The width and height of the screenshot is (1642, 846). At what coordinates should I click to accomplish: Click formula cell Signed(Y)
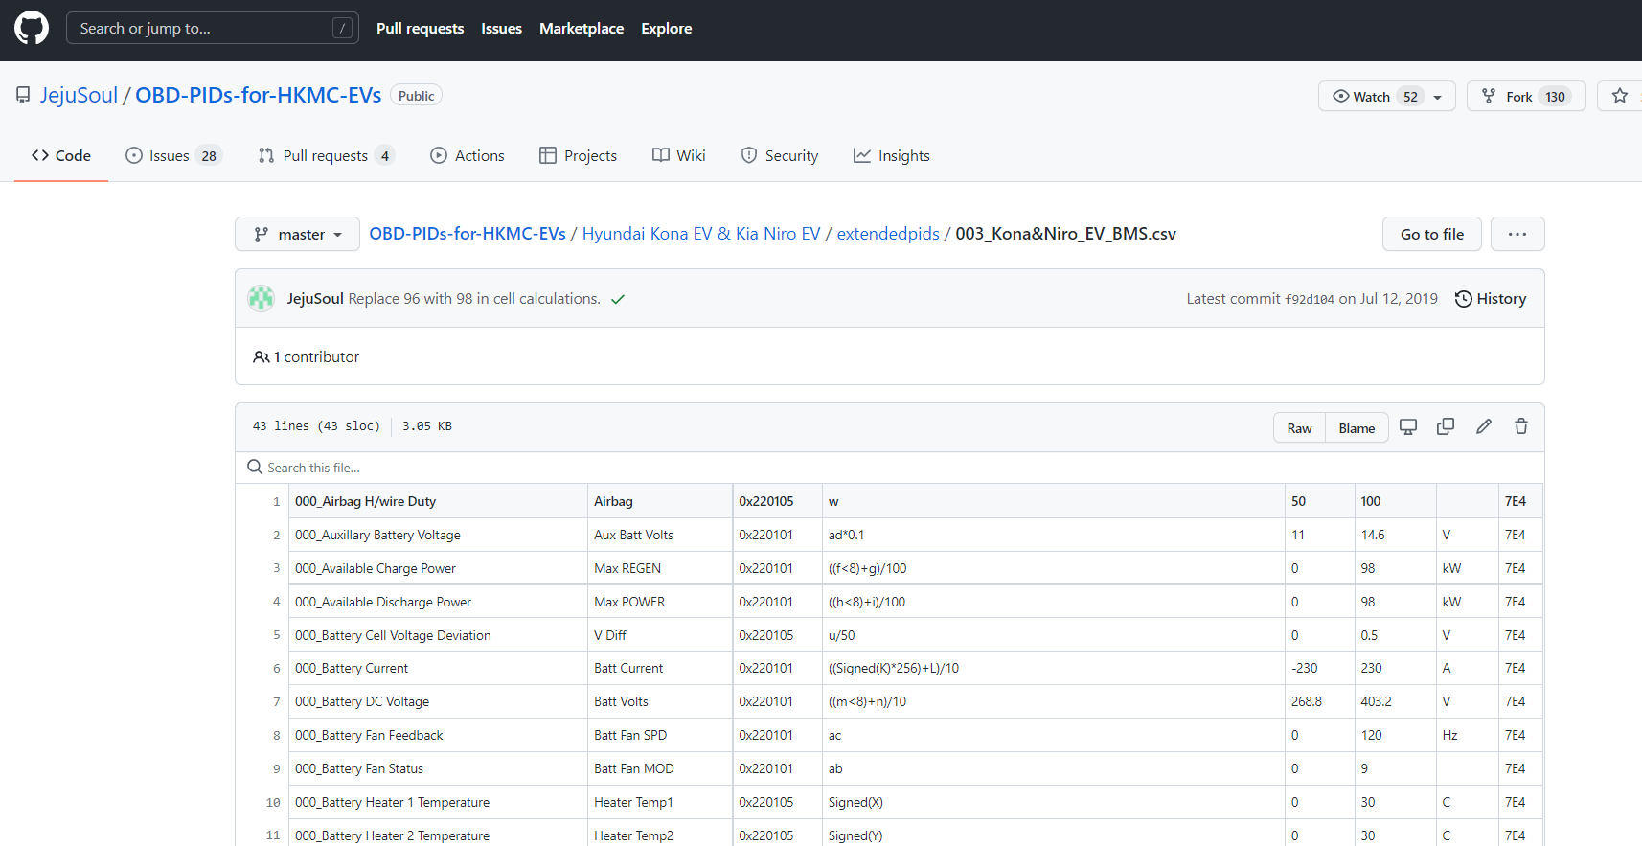1054,835
